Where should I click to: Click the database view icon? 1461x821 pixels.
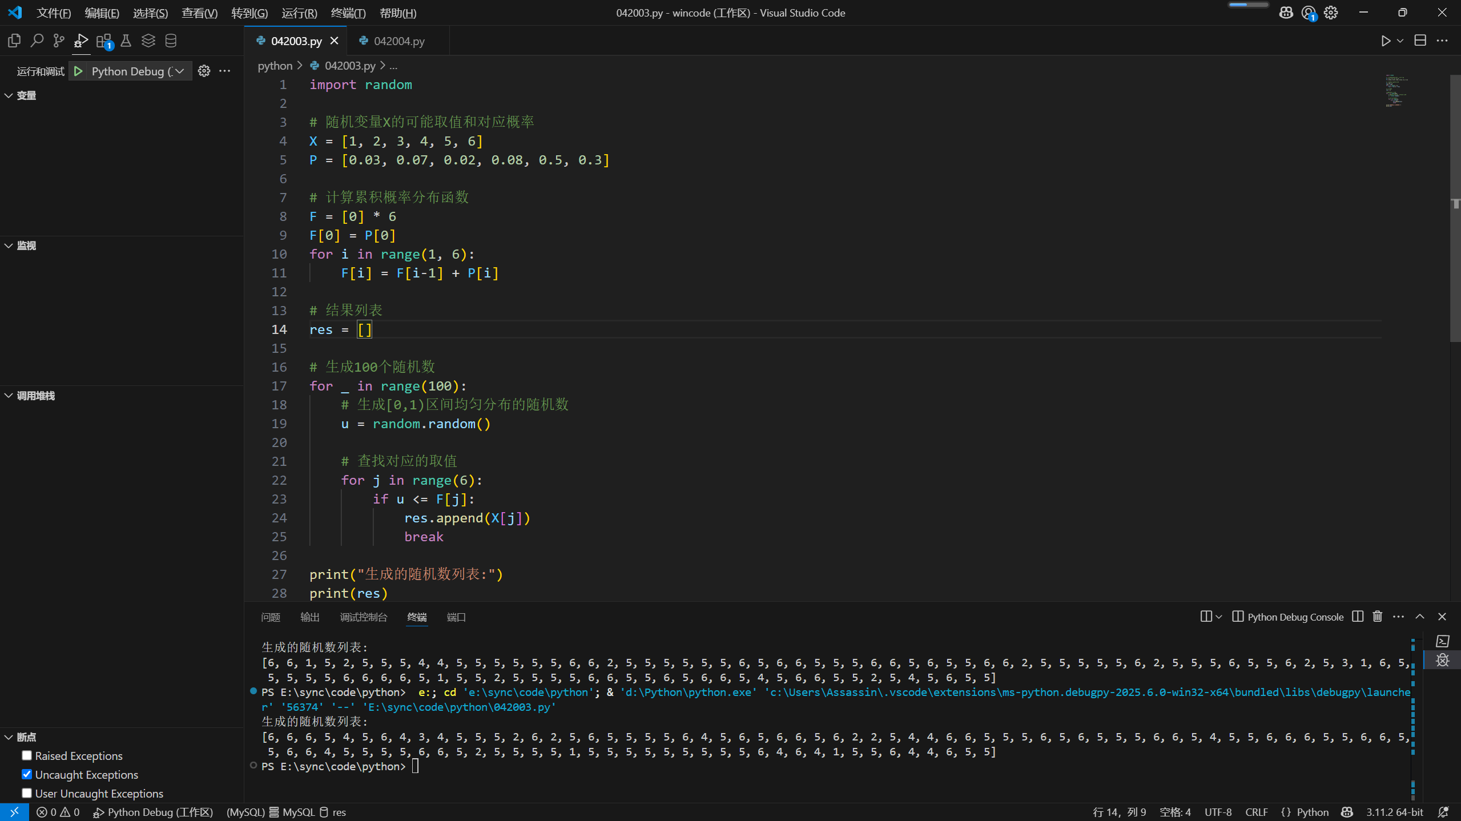pyautogui.click(x=171, y=41)
